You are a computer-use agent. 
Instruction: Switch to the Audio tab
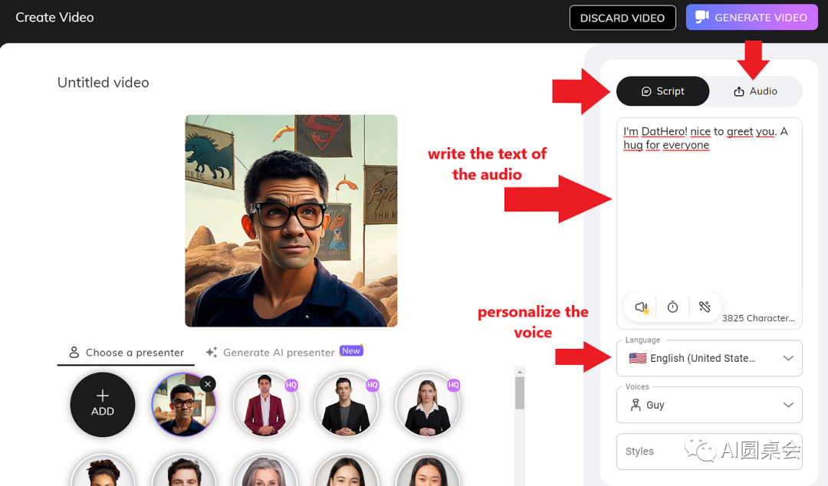(755, 91)
